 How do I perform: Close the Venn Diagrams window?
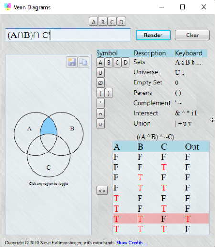tap(204, 7)
